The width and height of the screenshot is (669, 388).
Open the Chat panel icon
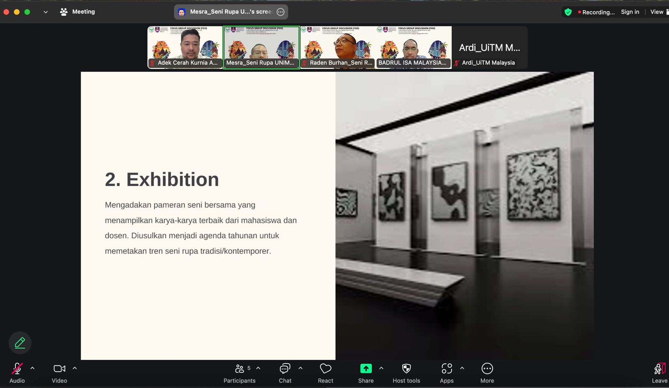(x=285, y=369)
